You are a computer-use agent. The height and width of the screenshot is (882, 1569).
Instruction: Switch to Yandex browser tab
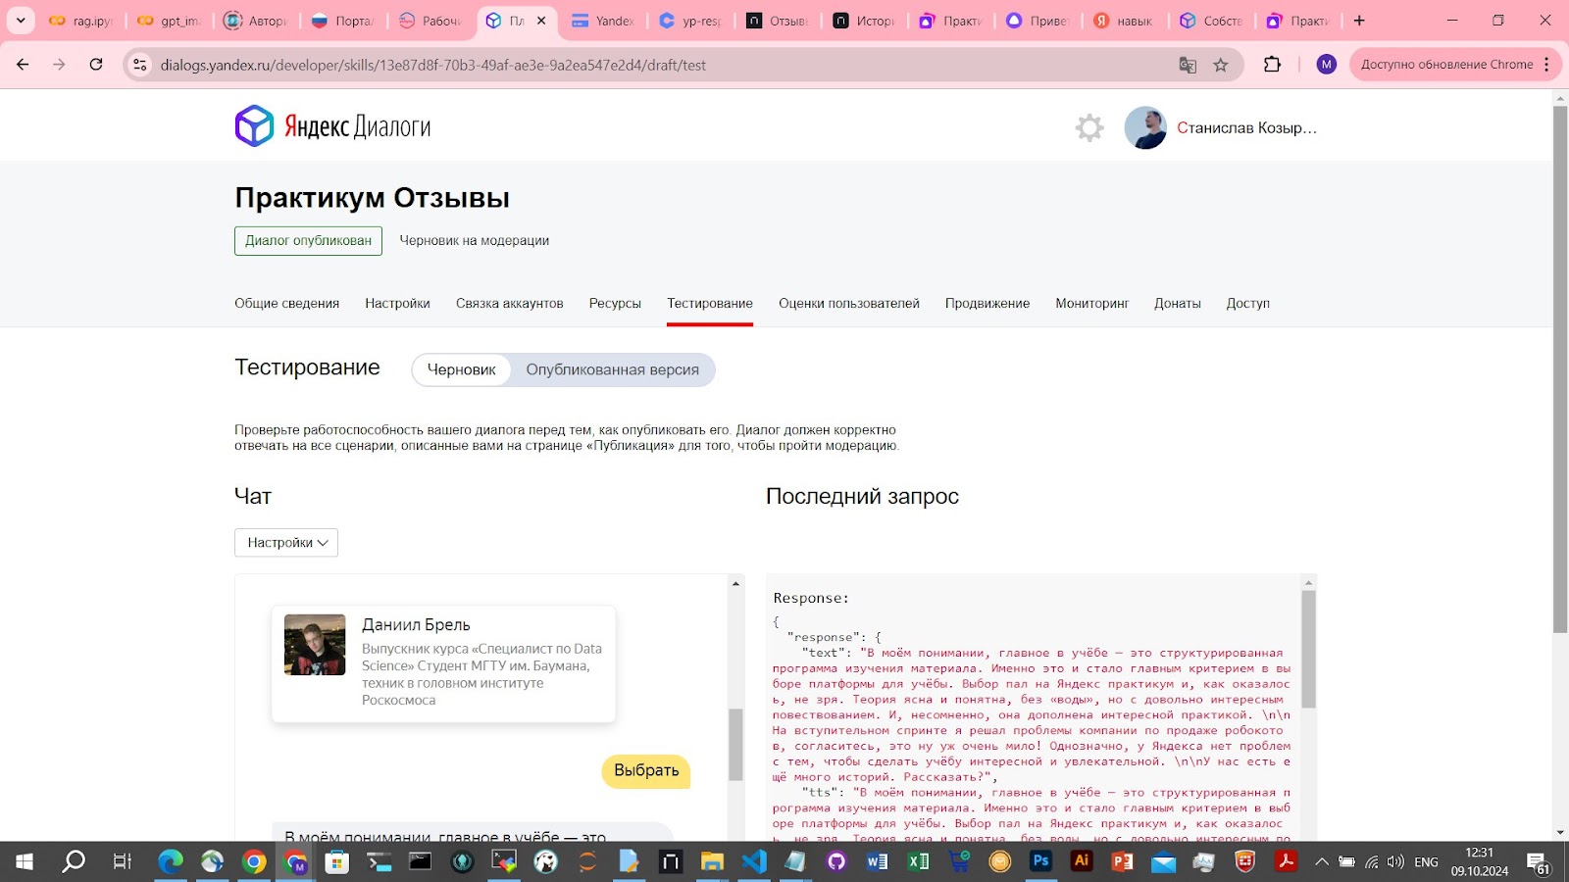coord(603,21)
